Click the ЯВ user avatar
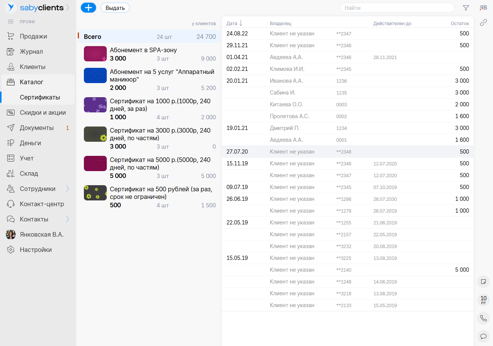Screen dimensions: 493x346 coord(483,8)
